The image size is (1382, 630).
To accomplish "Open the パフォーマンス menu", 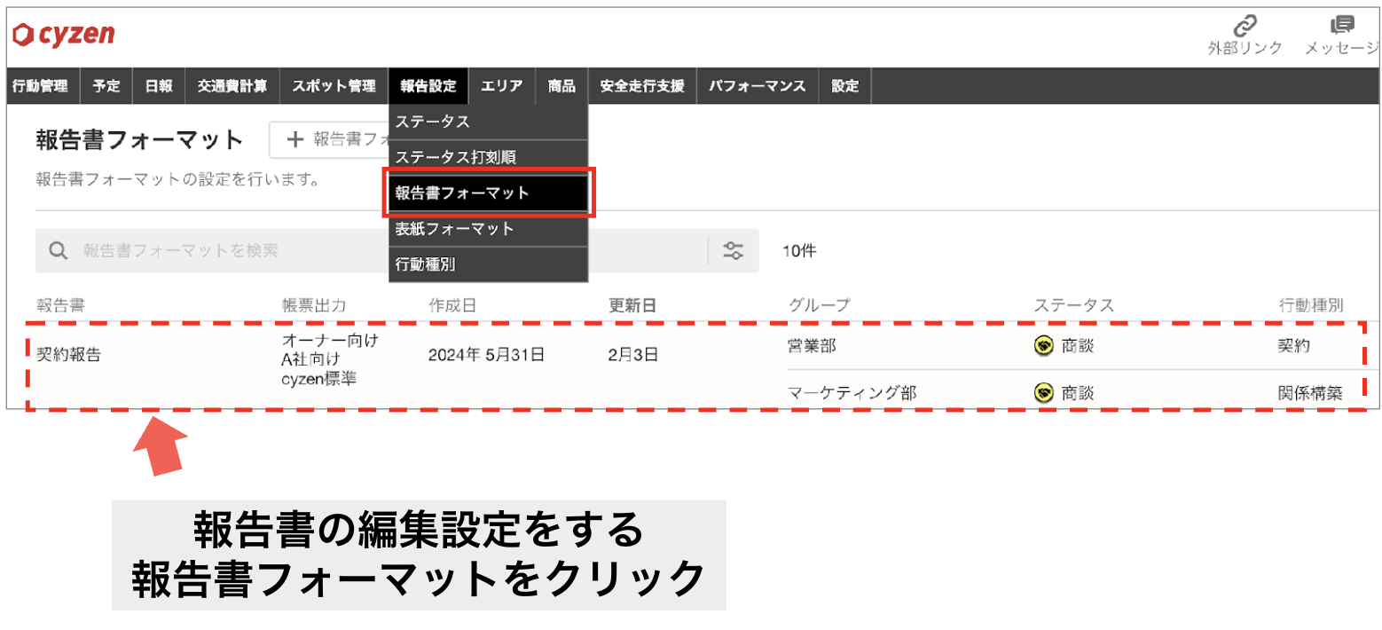I will coord(758,86).
